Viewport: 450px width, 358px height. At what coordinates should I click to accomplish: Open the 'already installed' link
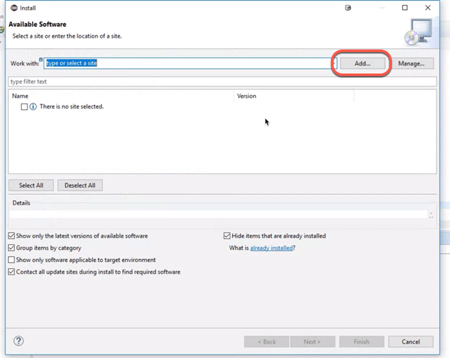pos(271,248)
